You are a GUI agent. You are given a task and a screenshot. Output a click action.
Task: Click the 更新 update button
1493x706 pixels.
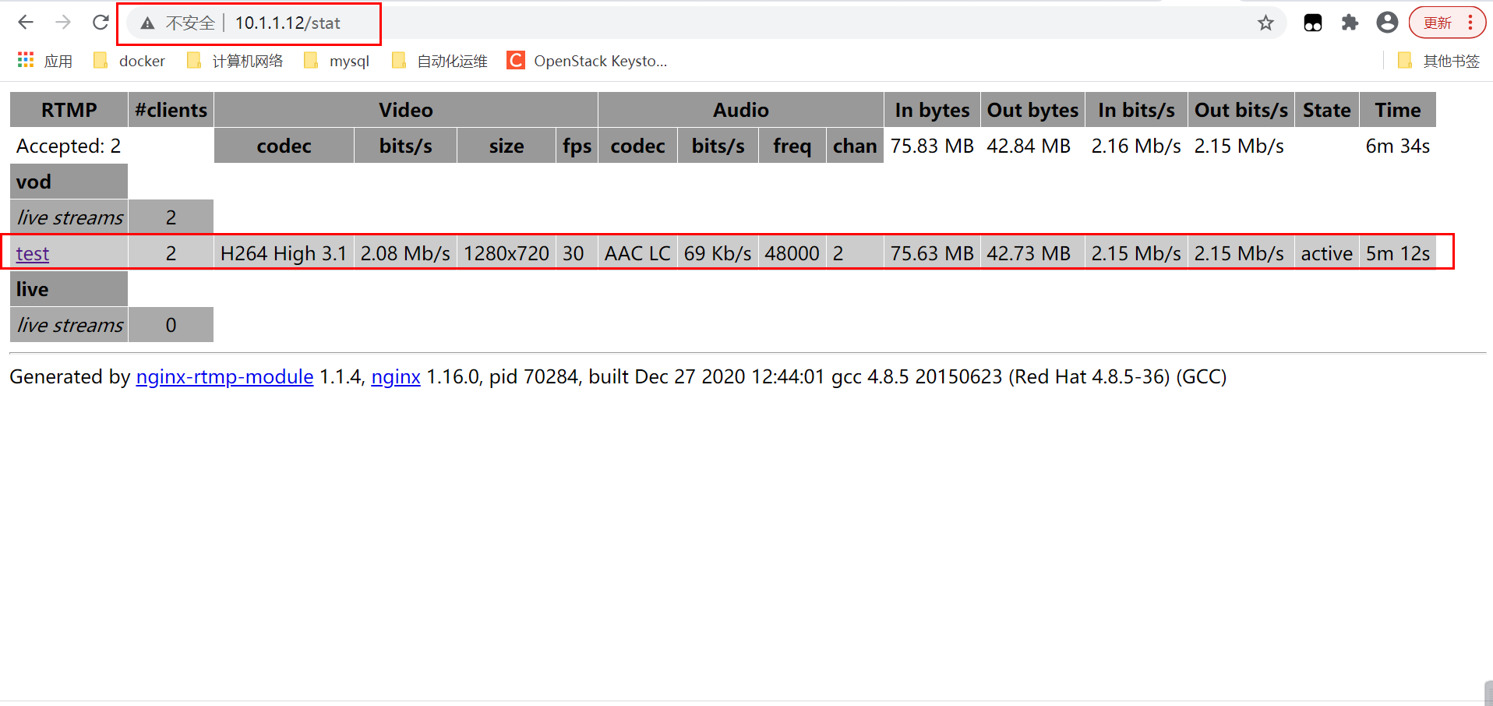pos(1438,23)
